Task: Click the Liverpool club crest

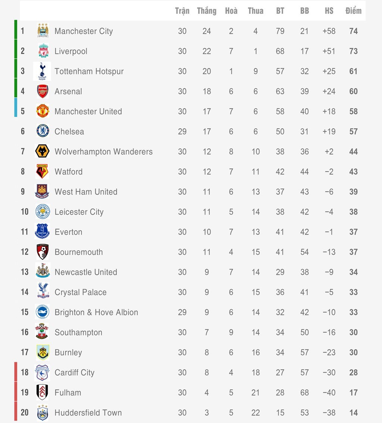Action: tap(43, 51)
